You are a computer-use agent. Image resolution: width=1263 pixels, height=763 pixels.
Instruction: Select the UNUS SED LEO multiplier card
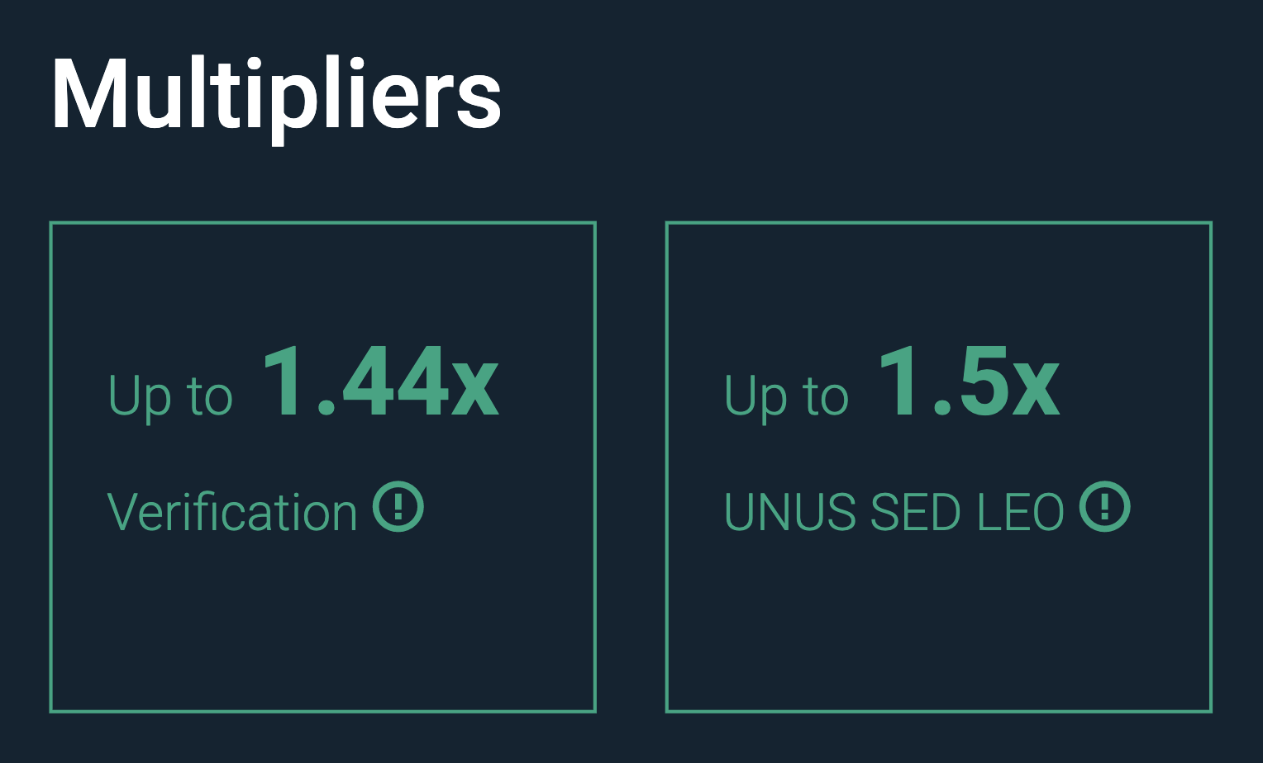[939, 467]
